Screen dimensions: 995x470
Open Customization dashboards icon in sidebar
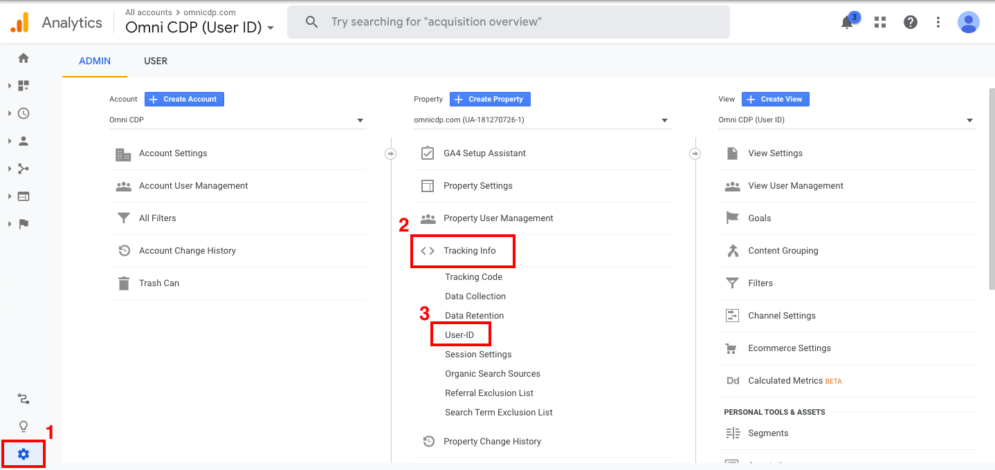24,86
